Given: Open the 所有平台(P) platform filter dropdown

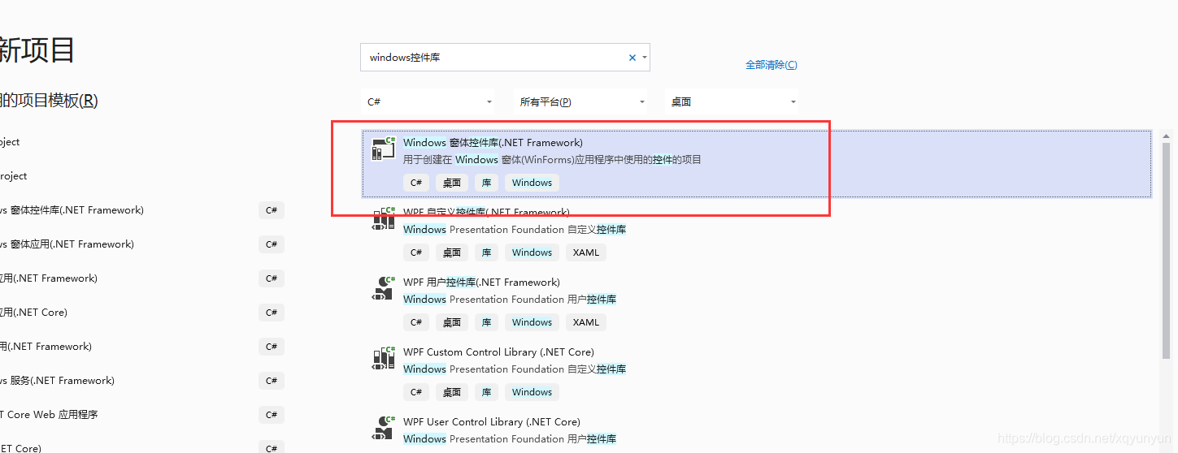Looking at the screenshot, I should coord(582,101).
